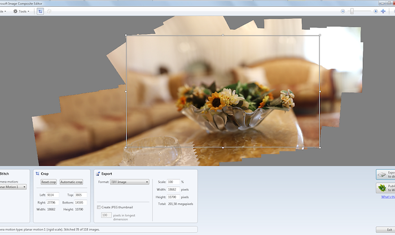Click the disk icon on Export to disk
Viewport: 395px width, 235px height.
(x=382, y=174)
